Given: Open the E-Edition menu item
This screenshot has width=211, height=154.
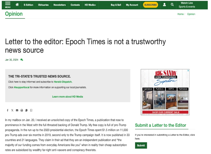Looking at the screenshot, I should pos(28,5).
